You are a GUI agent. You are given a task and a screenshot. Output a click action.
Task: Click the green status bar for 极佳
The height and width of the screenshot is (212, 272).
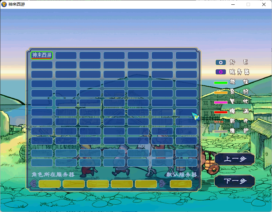point(221,83)
